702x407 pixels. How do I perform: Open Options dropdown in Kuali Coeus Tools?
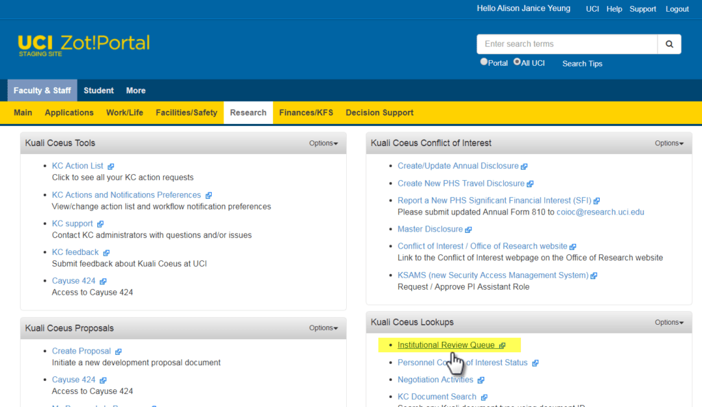pyautogui.click(x=324, y=143)
